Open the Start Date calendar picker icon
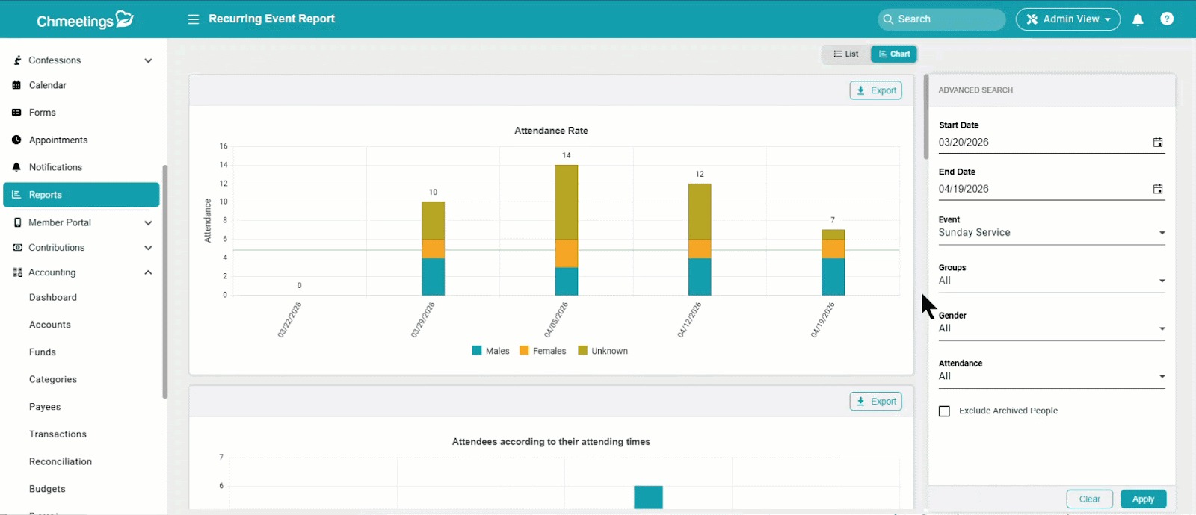Image resolution: width=1196 pixels, height=515 pixels. [x=1157, y=143]
